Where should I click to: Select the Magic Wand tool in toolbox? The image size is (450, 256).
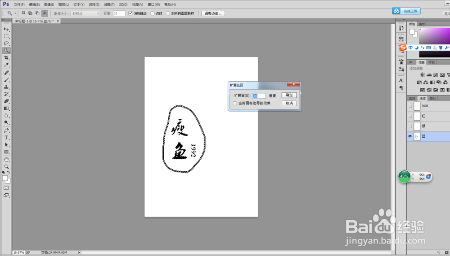(6, 51)
